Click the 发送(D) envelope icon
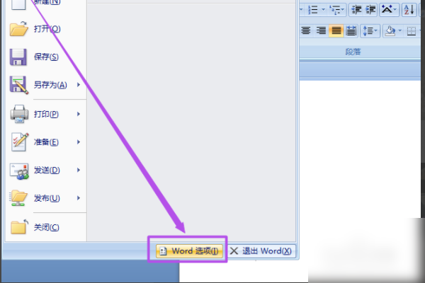425x283 pixels. point(19,171)
